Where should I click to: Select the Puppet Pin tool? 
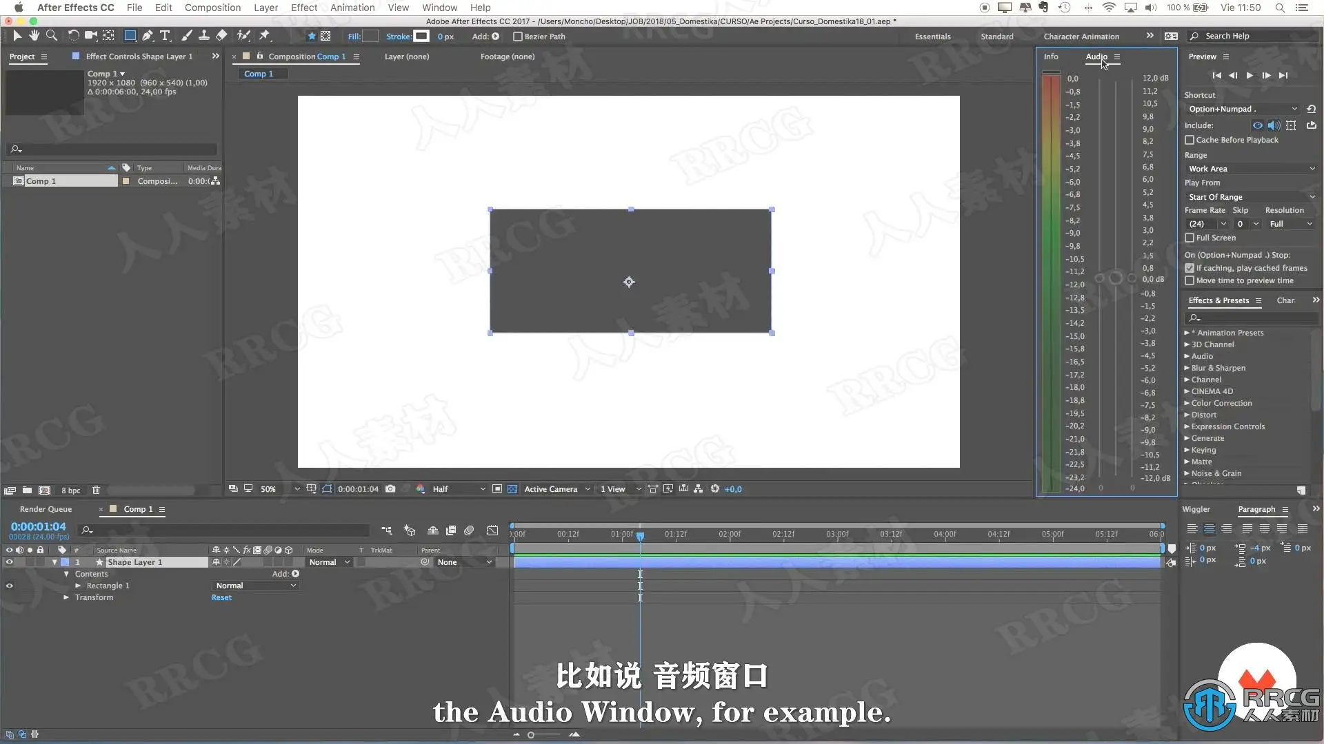[x=265, y=35]
